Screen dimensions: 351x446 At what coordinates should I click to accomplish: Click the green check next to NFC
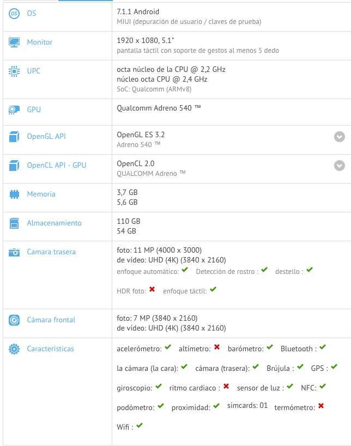pos(322,387)
